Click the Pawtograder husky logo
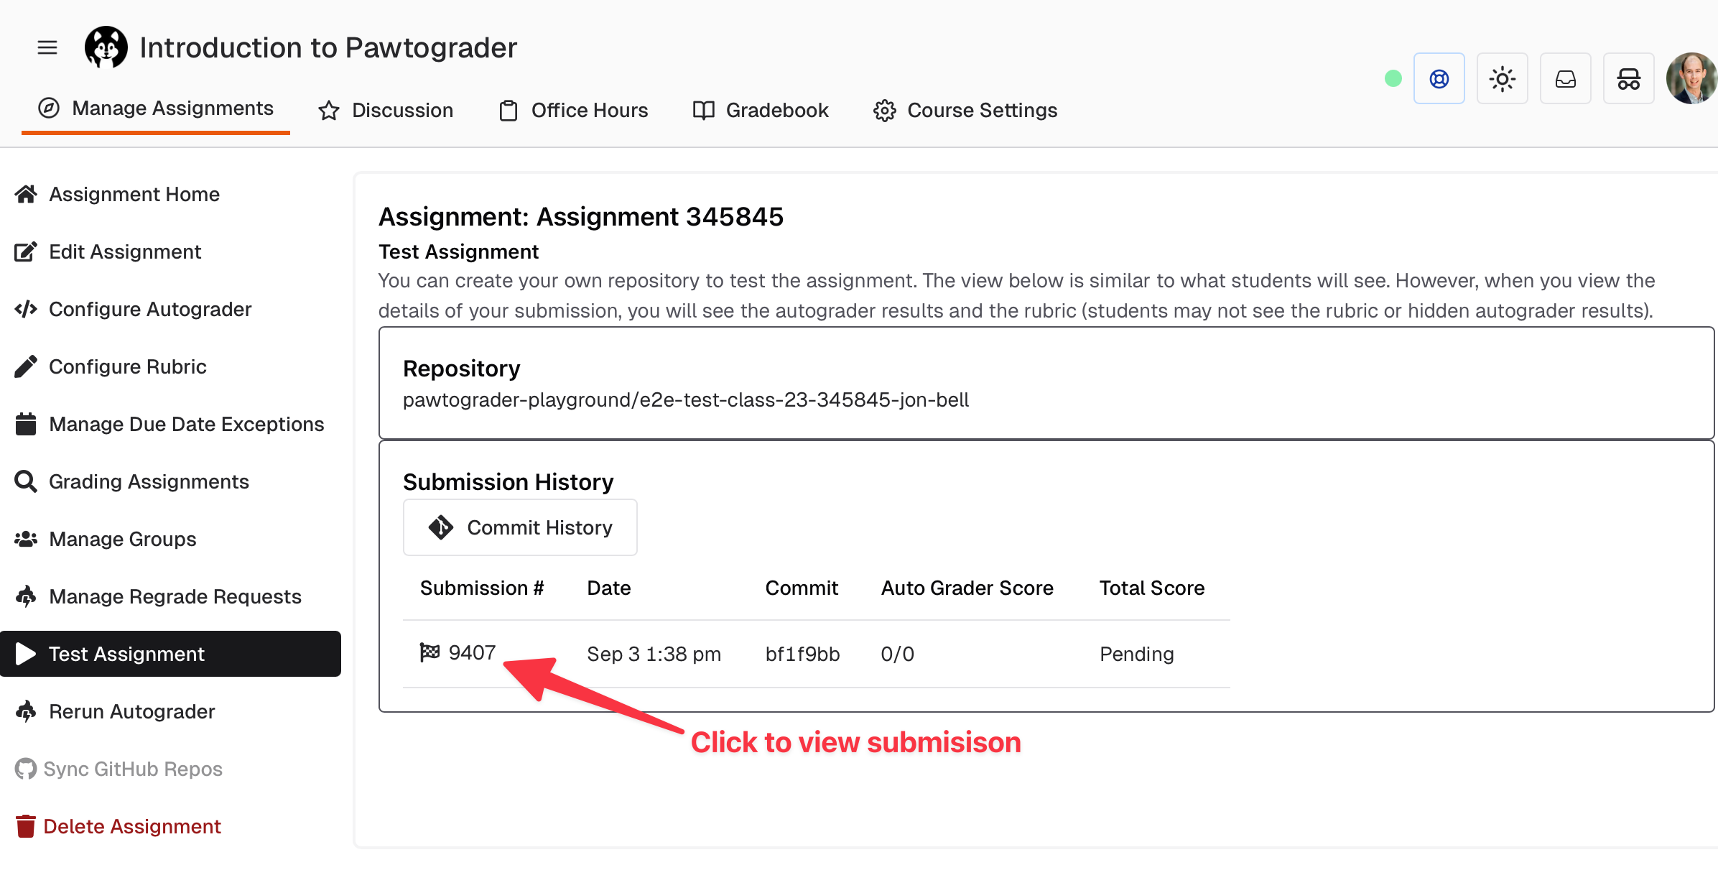This screenshot has width=1718, height=888. pos(106,46)
